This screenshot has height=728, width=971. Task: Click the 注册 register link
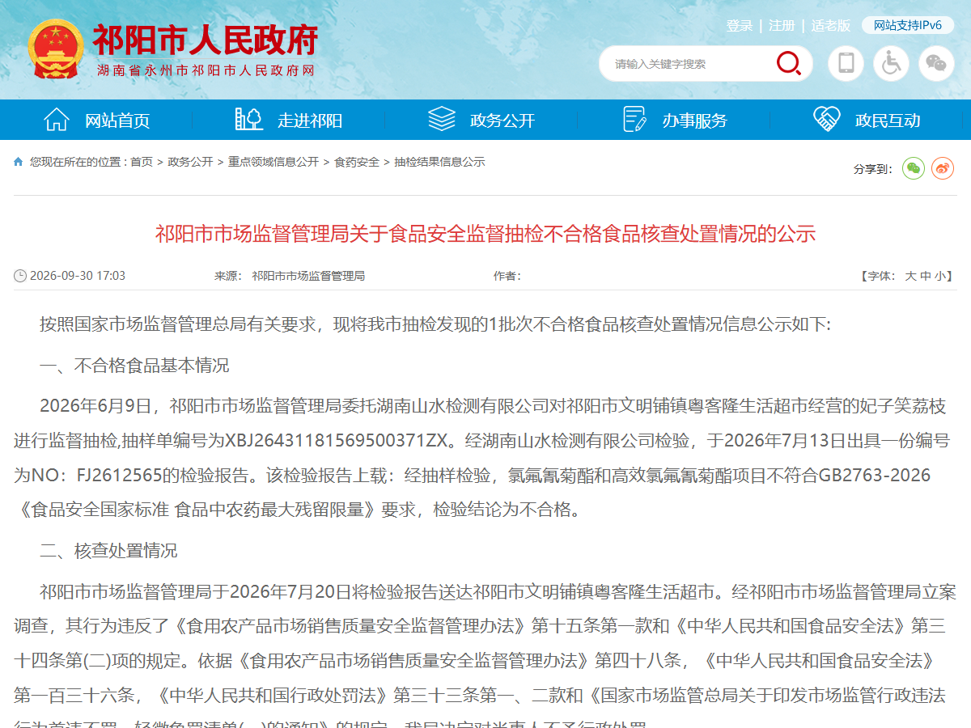point(782,26)
